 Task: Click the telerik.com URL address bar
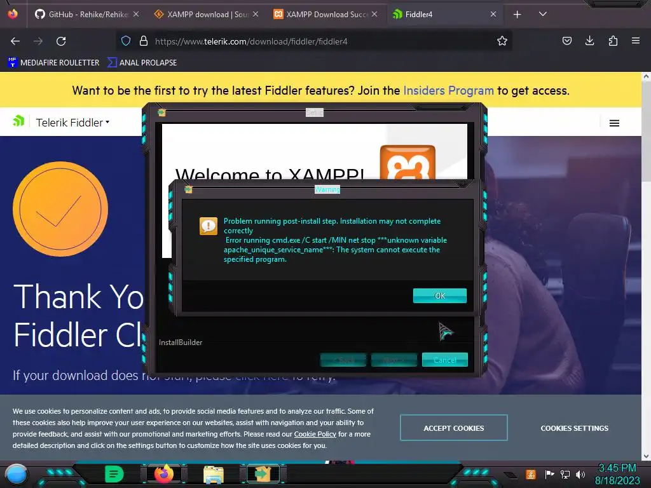click(x=313, y=41)
